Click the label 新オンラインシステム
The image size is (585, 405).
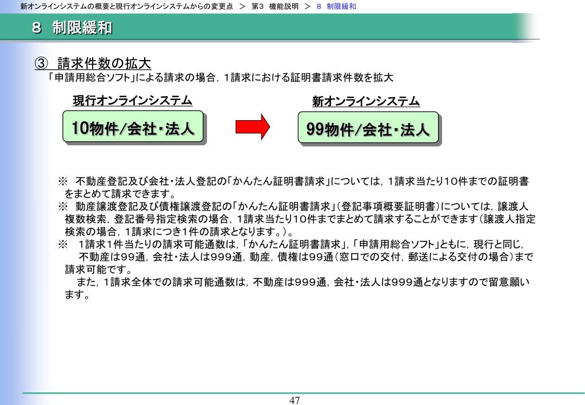(366, 101)
